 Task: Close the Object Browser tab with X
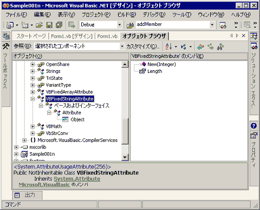click(243, 36)
